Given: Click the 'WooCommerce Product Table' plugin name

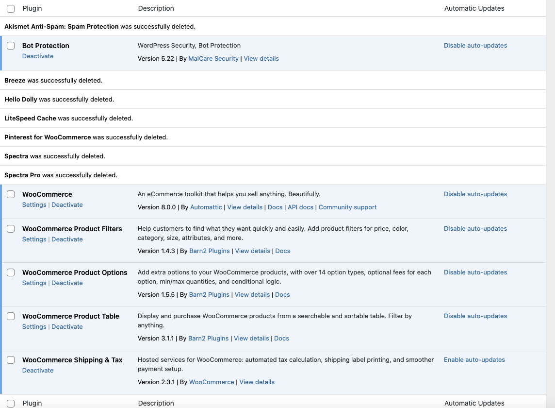Looking at the screenshot, I should [x=71, y=316].
